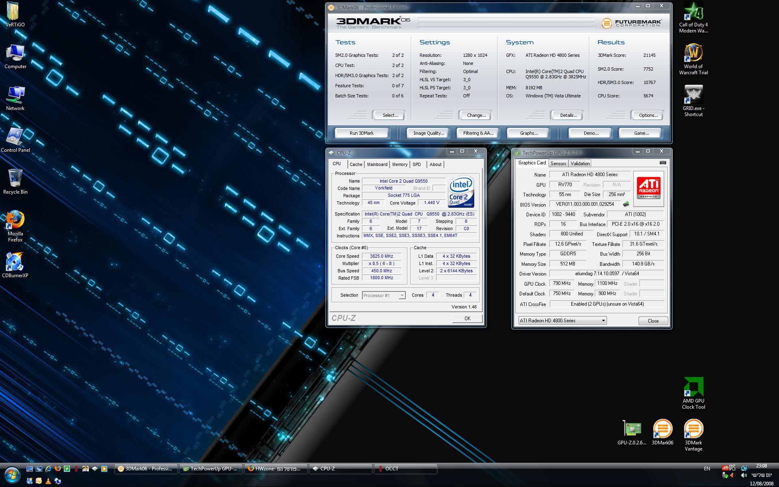This screenshot has height=487, width=779.
Task: Click the Select... button under Tests
Action: point(390,115)
